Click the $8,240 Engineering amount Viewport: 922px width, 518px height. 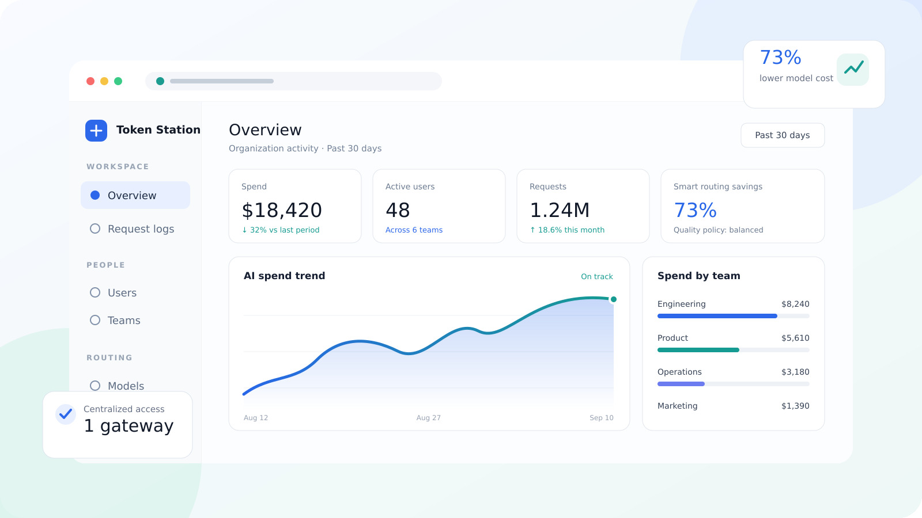795,304
